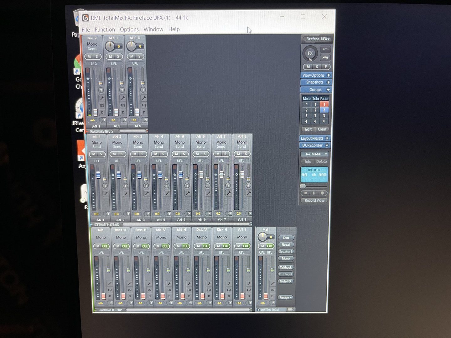Click the DURec stop button
Image resolution: width=451 pixels, height=338 pixels.
coord(306,193)
